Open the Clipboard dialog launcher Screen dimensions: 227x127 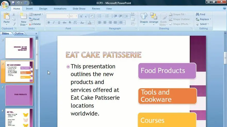coord(15,28)
